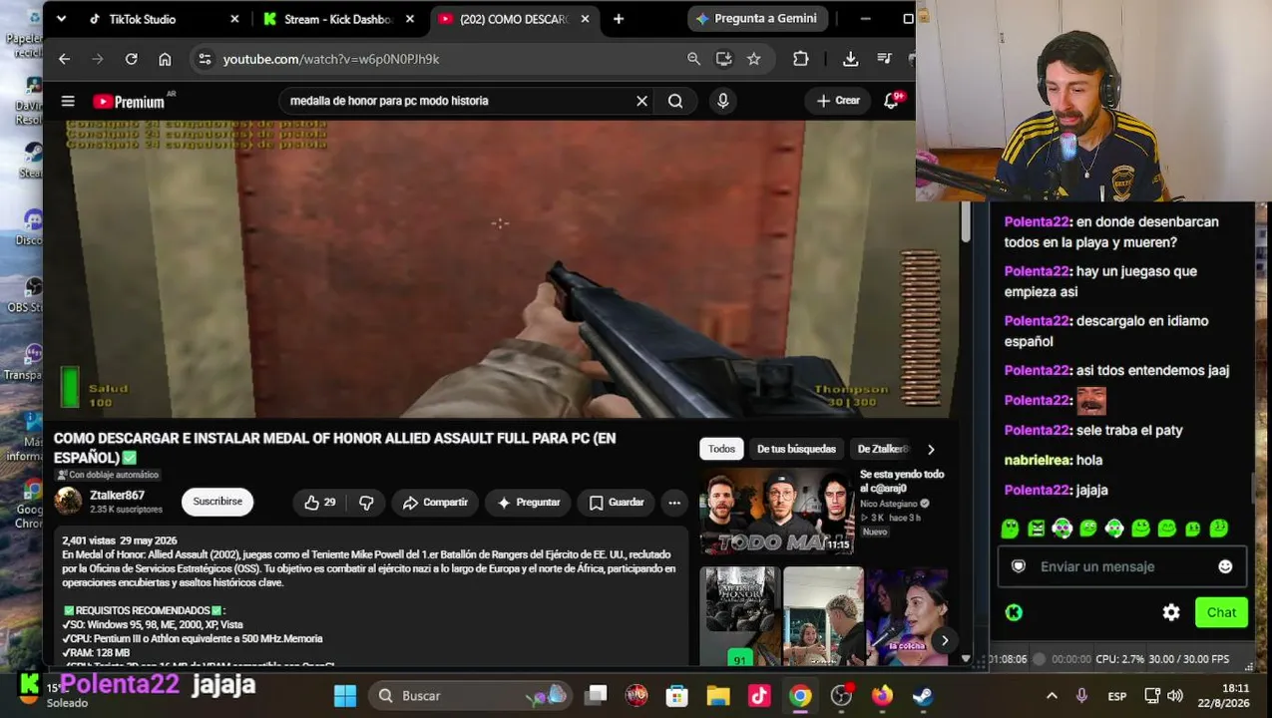Subscribe to Ztalker867 with Suscribirse
This screenshot has width=1272, height=718.
[217, 502]
